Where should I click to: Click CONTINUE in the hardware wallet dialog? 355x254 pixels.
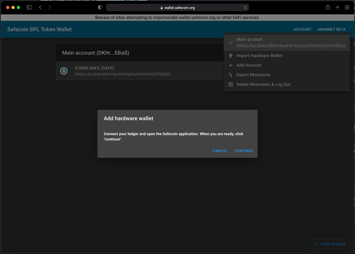[x=244, y=151]
